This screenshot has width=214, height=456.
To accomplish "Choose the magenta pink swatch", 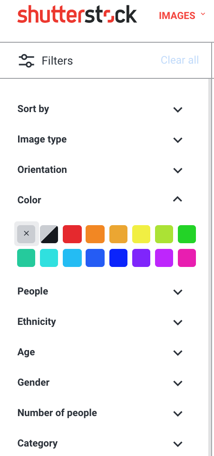I will 187,257.
